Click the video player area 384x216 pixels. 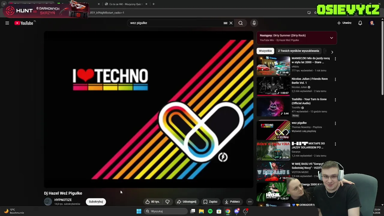(x=148, y=109)
